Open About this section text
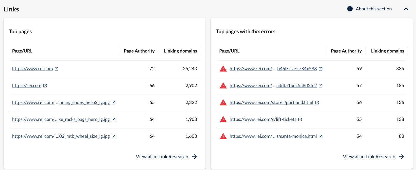416x170 pixels. coord(374,9)
